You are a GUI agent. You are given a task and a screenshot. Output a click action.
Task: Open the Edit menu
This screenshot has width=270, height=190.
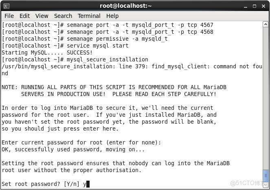pos(24,16)
